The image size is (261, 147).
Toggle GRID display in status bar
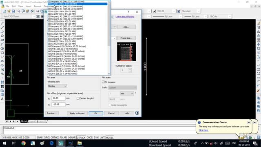[46, 138]
